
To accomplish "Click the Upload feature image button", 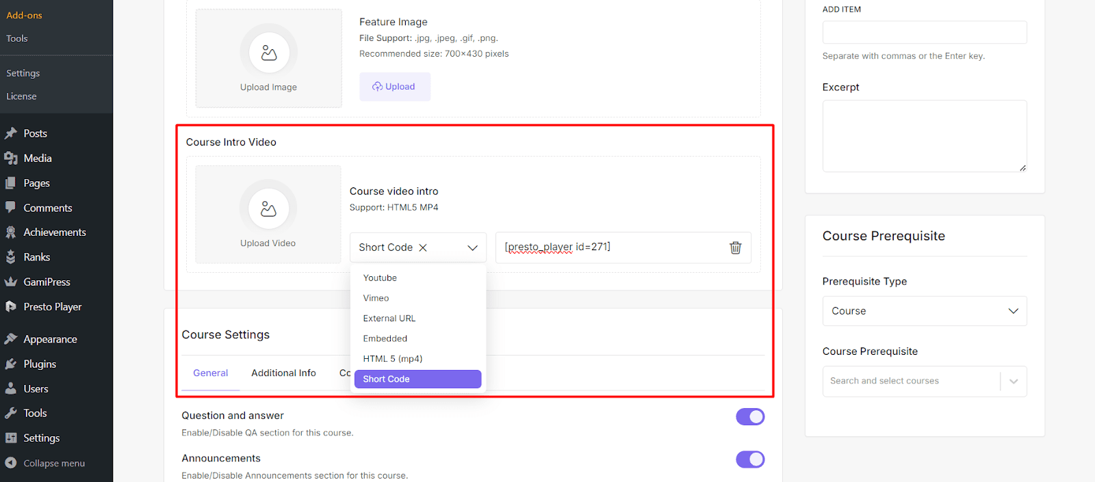I will (x=394, y=87).
